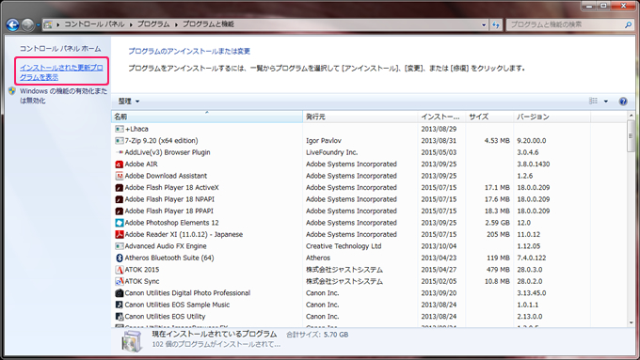Click publisher LiveFoundry Inc. cell
The image size is (640, 360).
[332, 152]
